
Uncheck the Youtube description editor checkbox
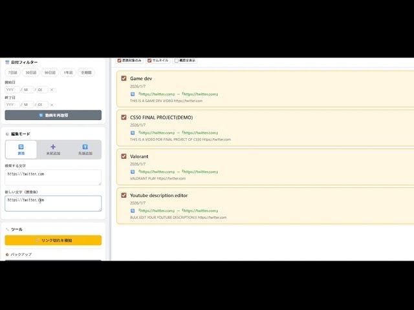(x=124, y=195)
